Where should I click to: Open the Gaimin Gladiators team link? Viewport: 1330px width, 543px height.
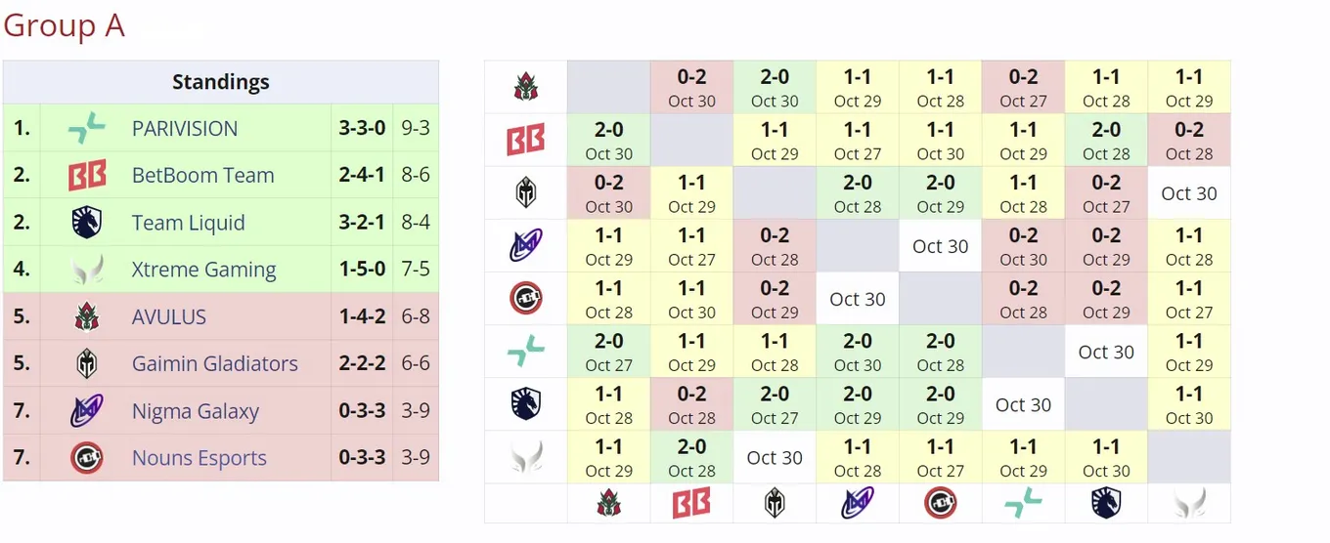(214, 363)
